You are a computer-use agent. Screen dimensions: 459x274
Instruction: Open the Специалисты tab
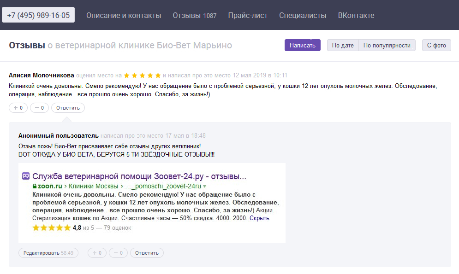coord(303,16)
